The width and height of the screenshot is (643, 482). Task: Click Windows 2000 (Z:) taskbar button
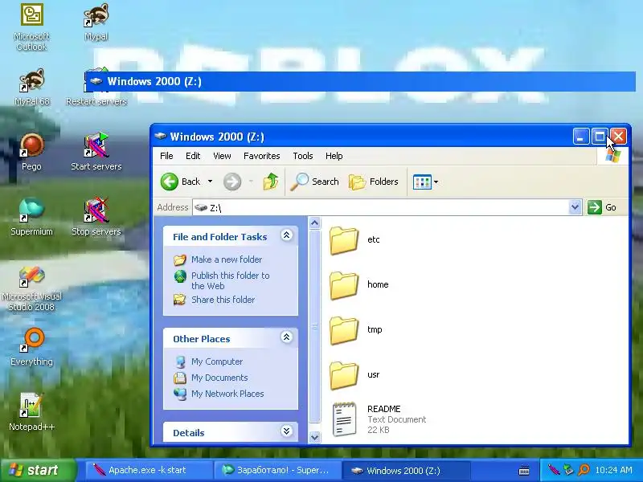point(406,470)
